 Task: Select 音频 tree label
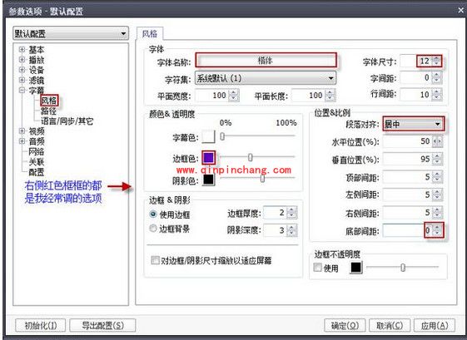click(37, 141)
